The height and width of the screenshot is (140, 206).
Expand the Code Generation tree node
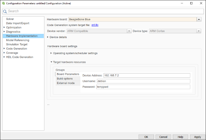[4, 49]
